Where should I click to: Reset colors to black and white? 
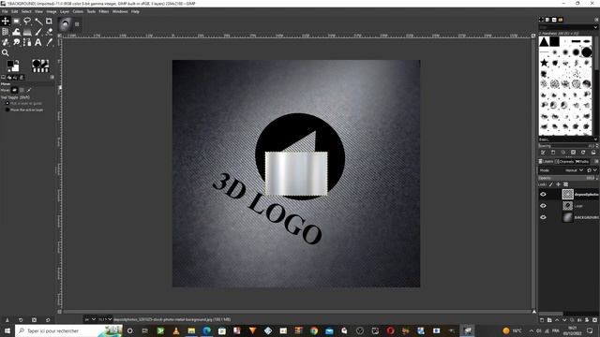(8, 70)
